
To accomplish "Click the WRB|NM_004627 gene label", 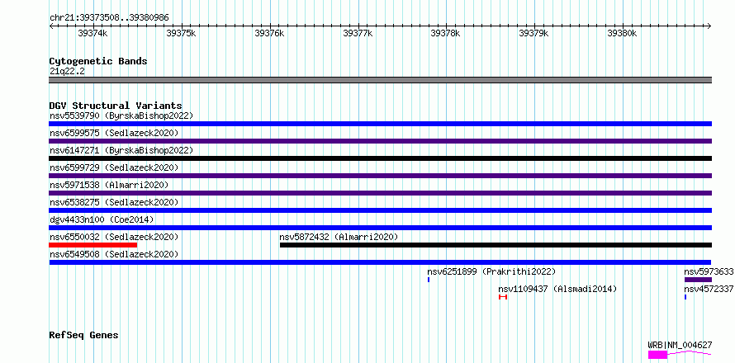I will [x=680, y=345].
